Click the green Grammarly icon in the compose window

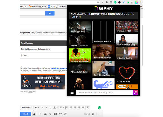coord(99,108)
